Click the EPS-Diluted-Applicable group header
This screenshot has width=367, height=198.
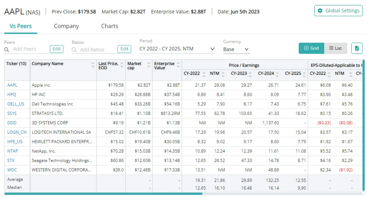[337, 65]
